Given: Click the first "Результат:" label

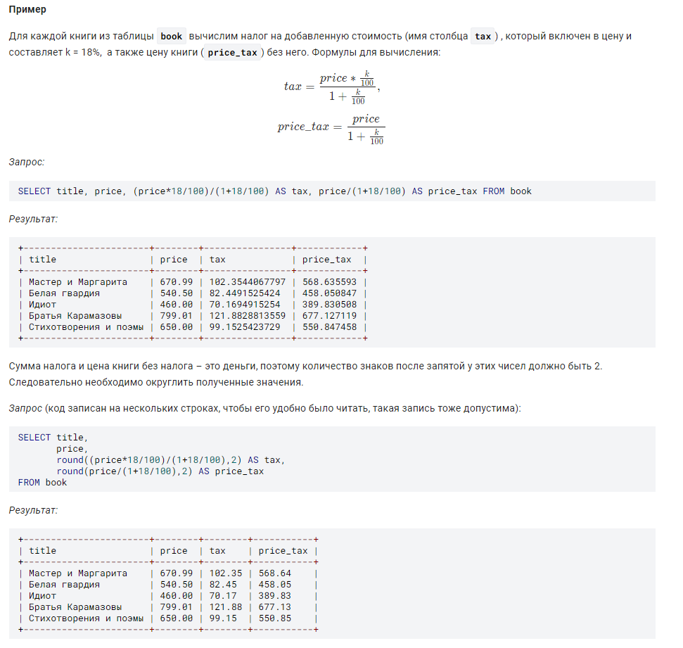Looking at the screenshot, I should pyautogui.click(x=33, y=219).
